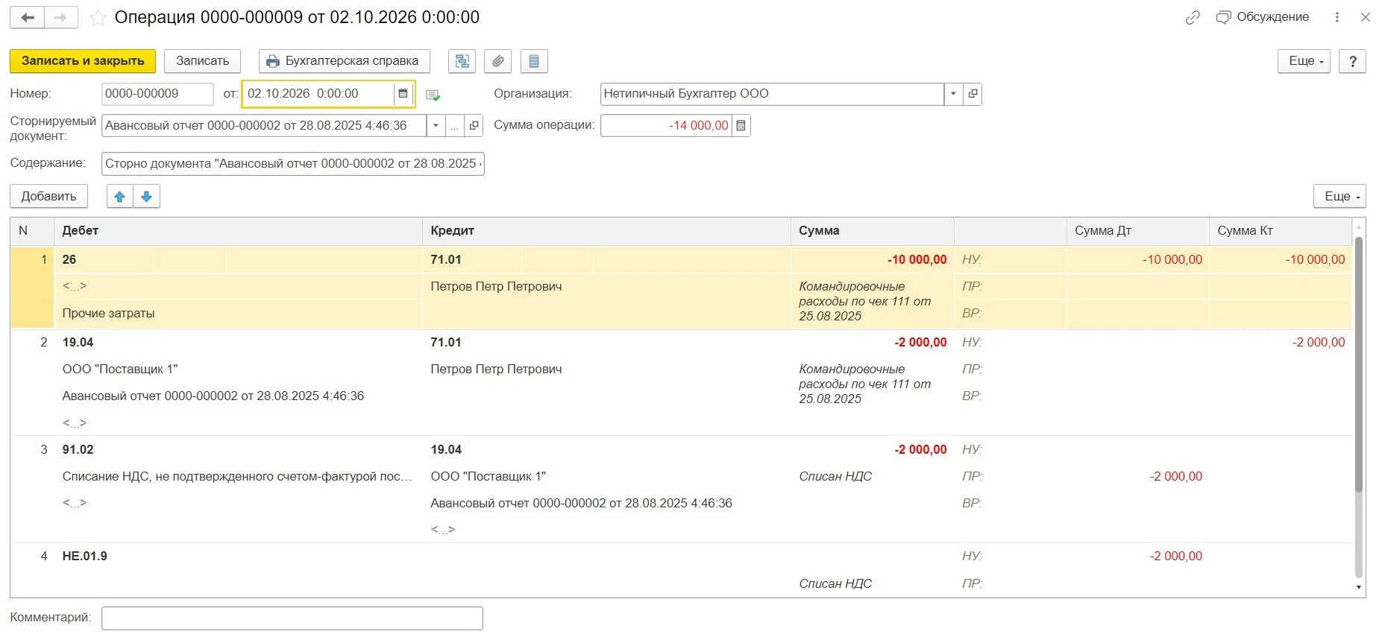The image size is (1382, 637).
Task: Click the table vertical scrollbar
Action: [x=1359, y=364]
